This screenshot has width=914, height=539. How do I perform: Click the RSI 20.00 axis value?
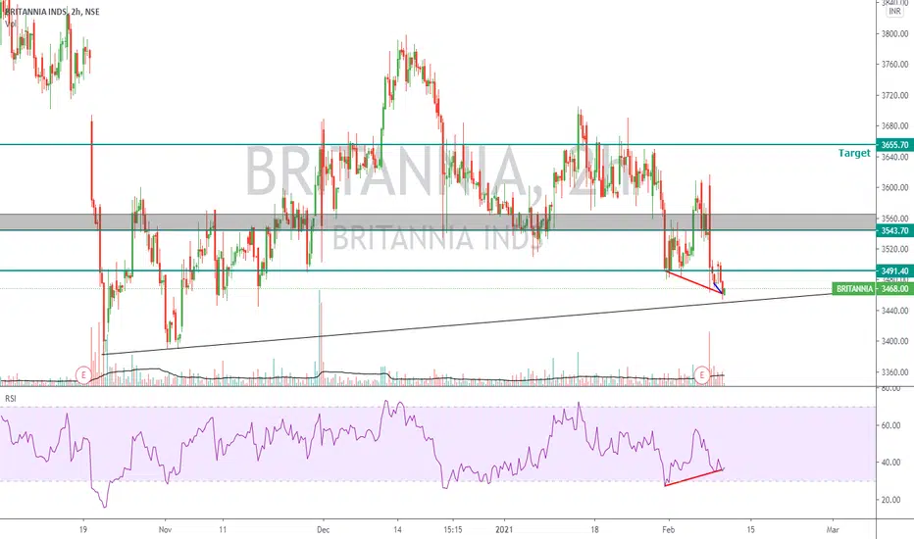(x=891, y=500)
